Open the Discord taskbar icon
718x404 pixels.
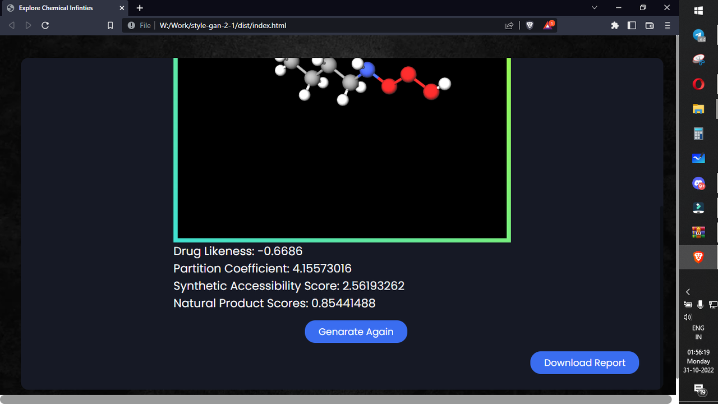click(698, 183)
